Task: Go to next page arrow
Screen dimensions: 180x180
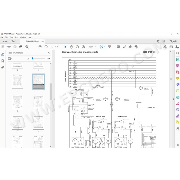Action: point(46,47)
